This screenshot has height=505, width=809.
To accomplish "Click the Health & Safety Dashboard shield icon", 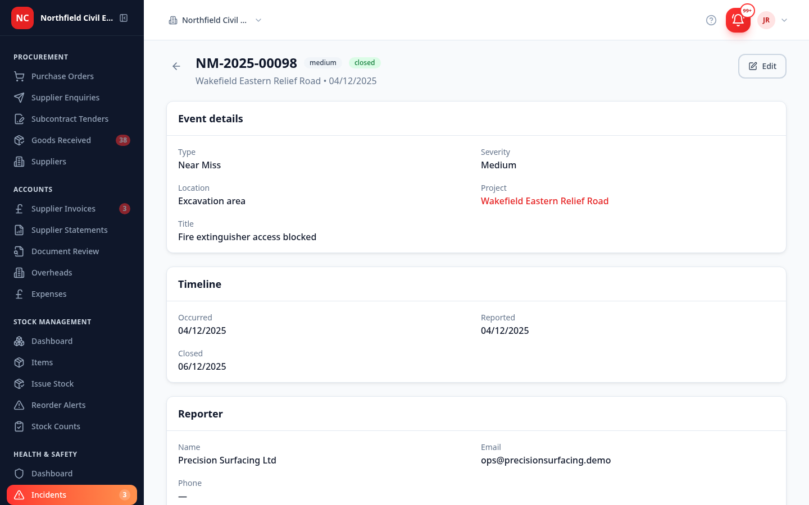I will click(x=19, y=474).
